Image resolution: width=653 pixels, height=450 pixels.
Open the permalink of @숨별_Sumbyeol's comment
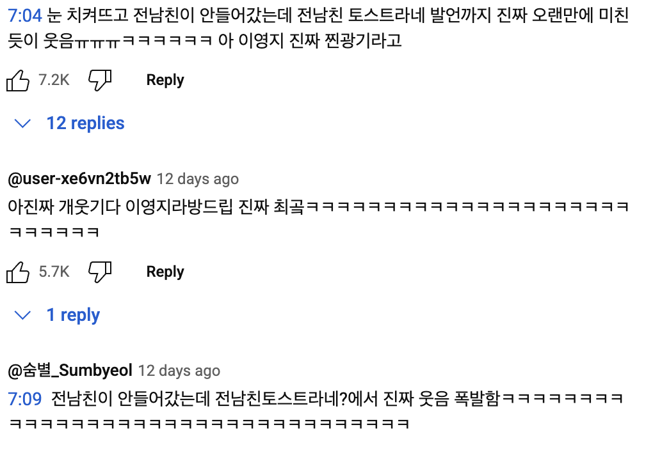pyautogui.click(x=179, y=371)
